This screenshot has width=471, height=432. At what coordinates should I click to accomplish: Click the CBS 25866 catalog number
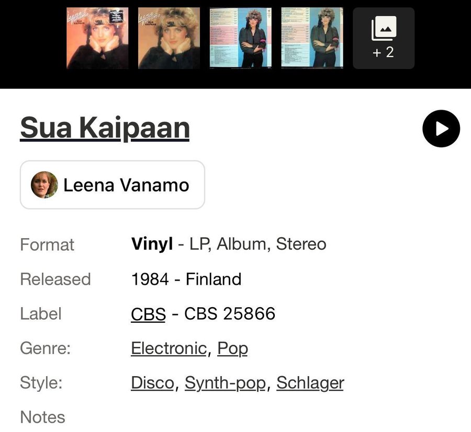(x=230, y=314)
